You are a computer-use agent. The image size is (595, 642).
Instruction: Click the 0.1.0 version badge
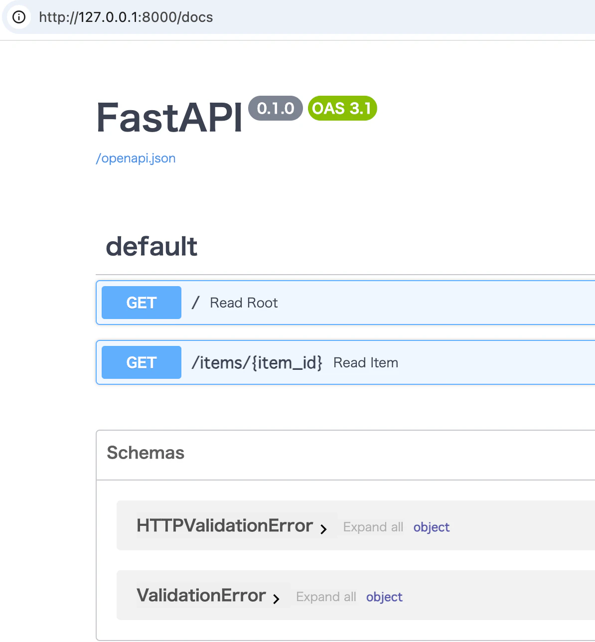point(276,108)
